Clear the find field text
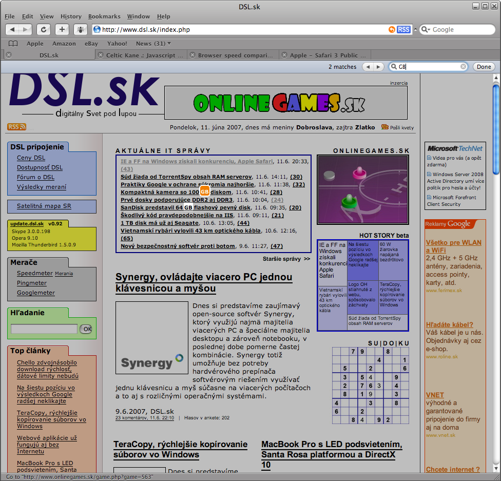501x481 pixels. coord(463,66)
